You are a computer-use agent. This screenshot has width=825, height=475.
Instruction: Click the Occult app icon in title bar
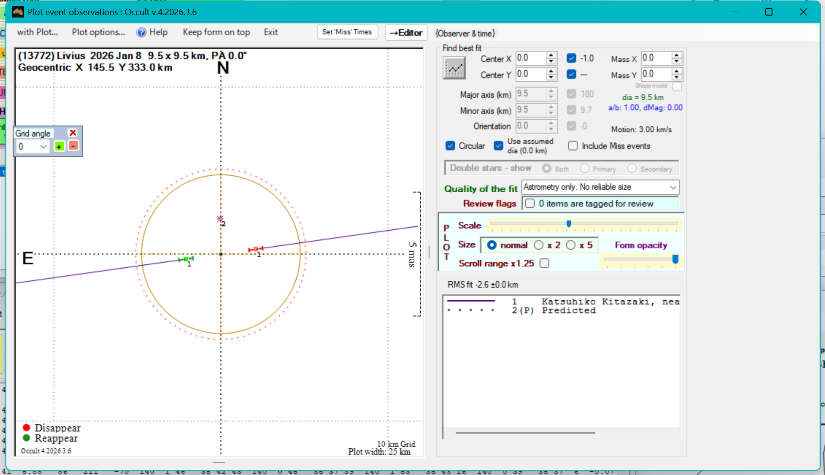tap(18, 12)
